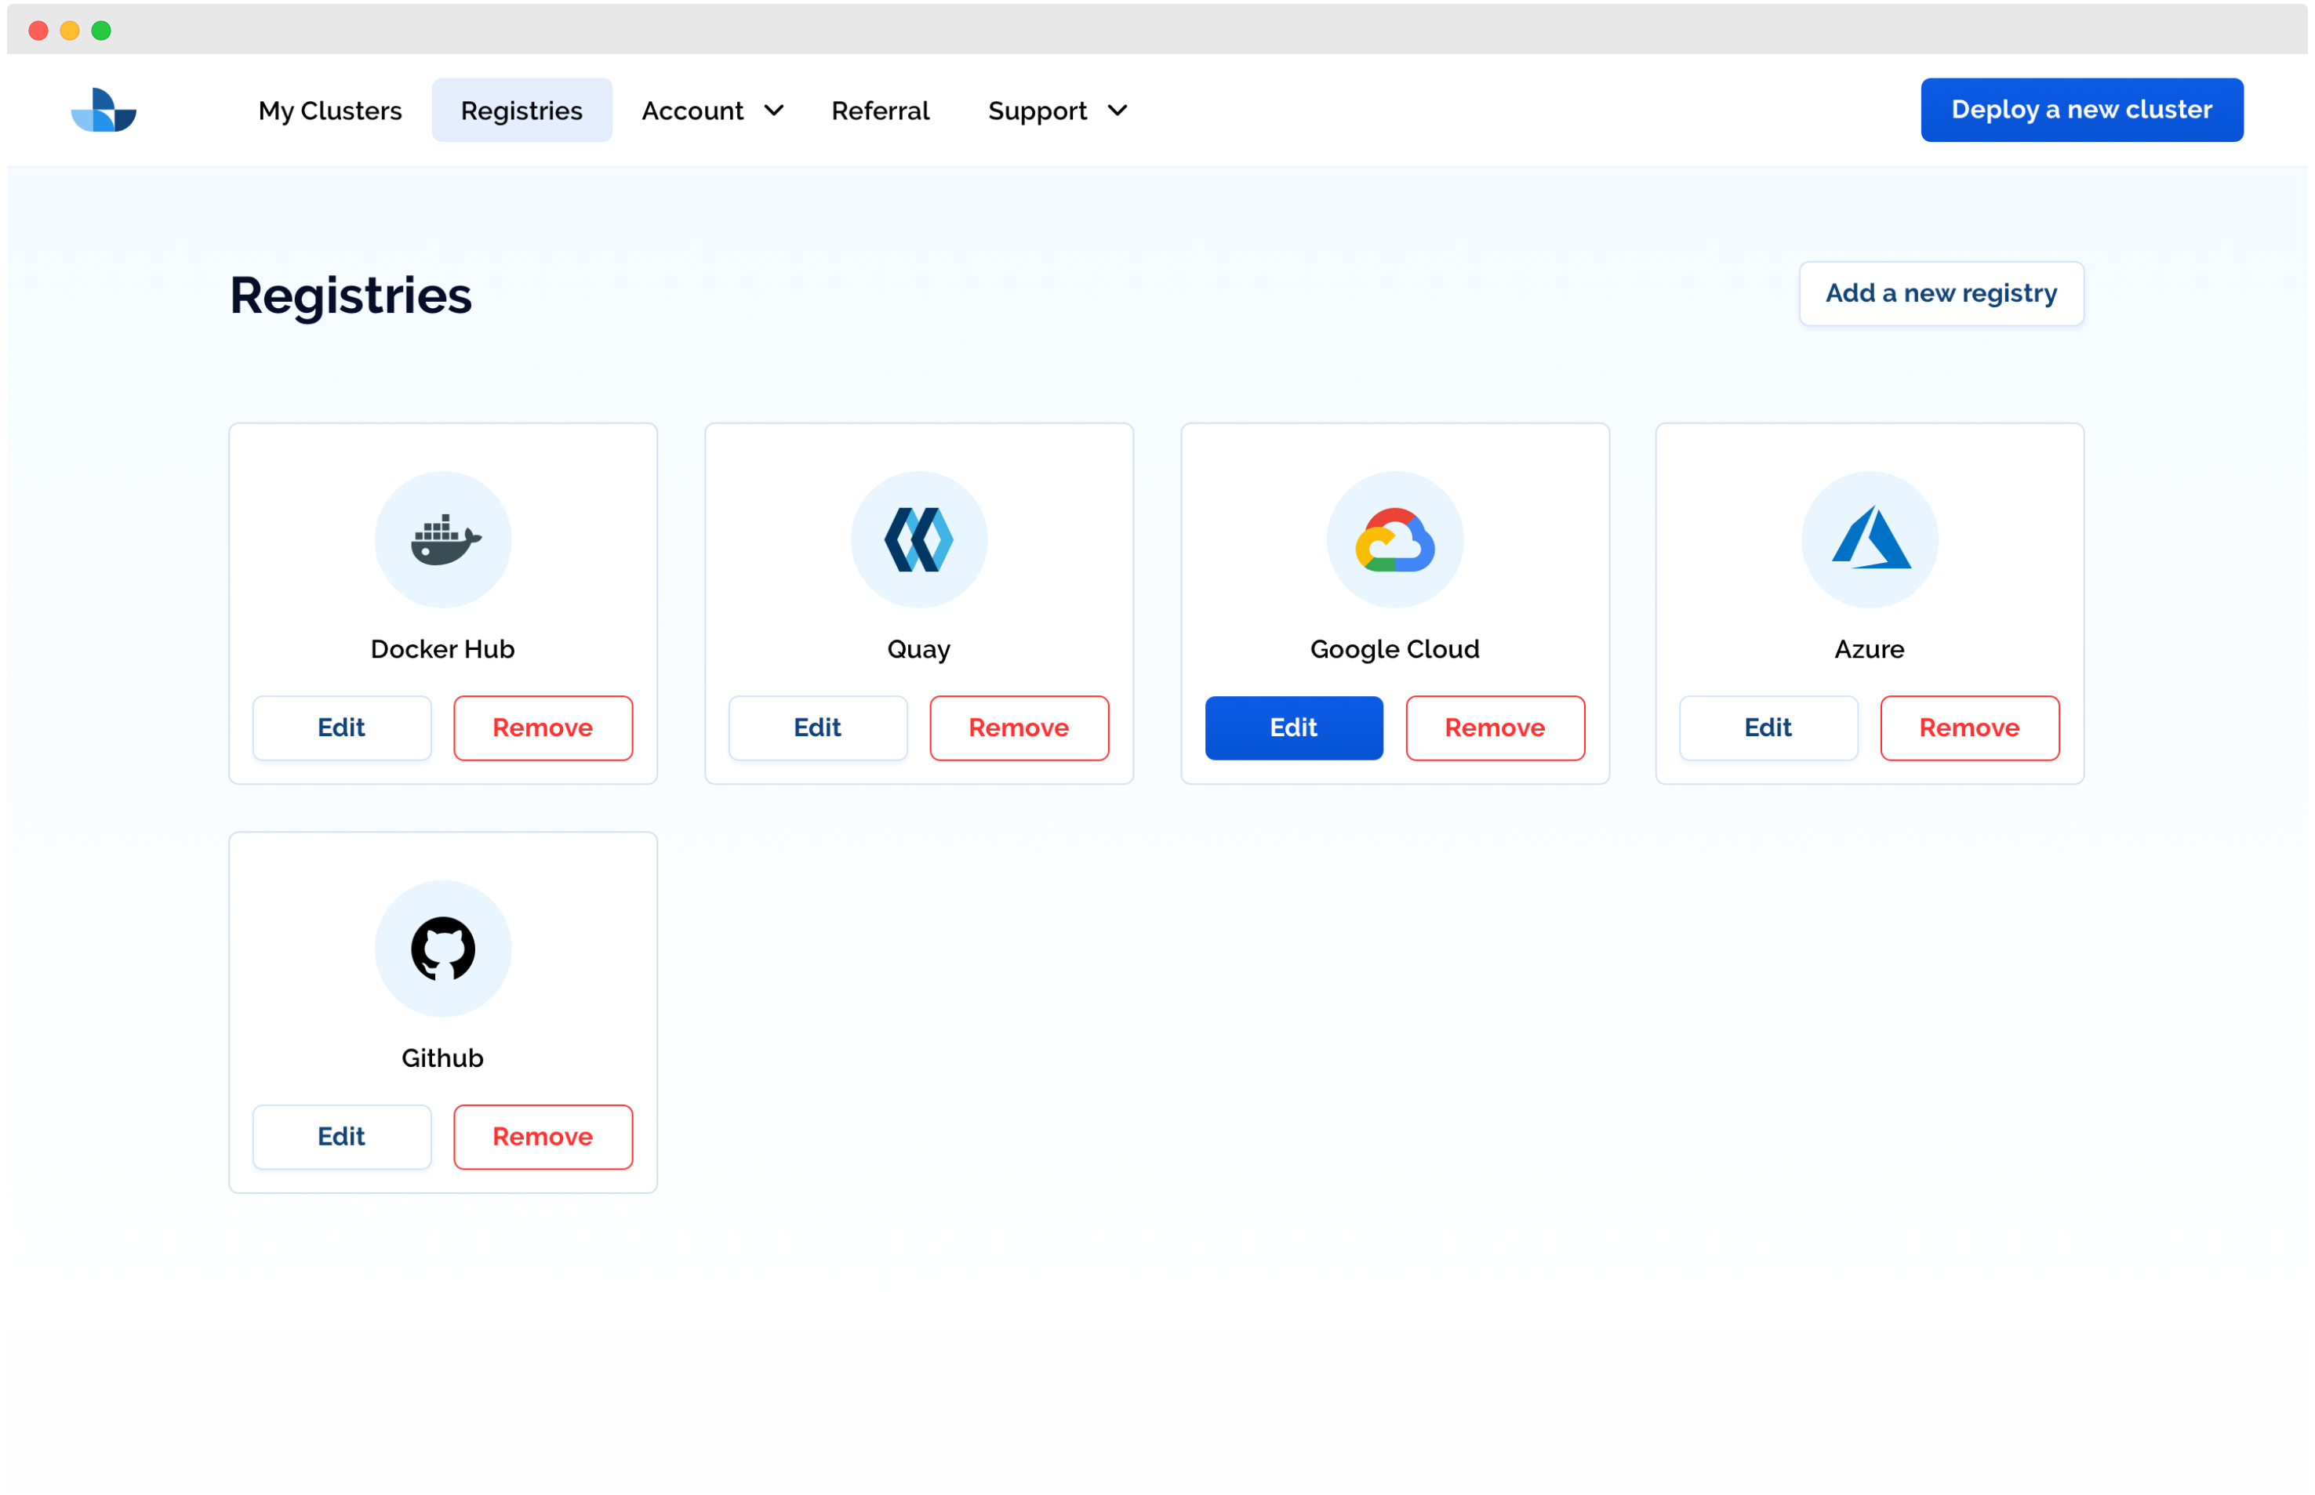2315x1495 pixels.
Task: Go to My Clusters page
Action: pyautogui.click(x=330, y=111)
